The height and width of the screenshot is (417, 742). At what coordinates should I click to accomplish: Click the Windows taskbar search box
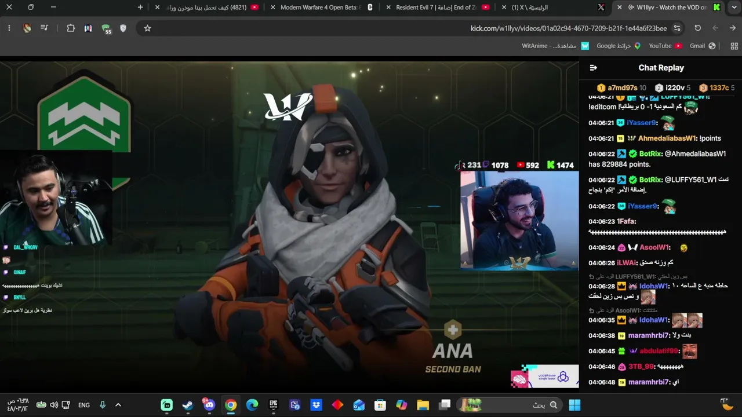[x=510, y=405]
